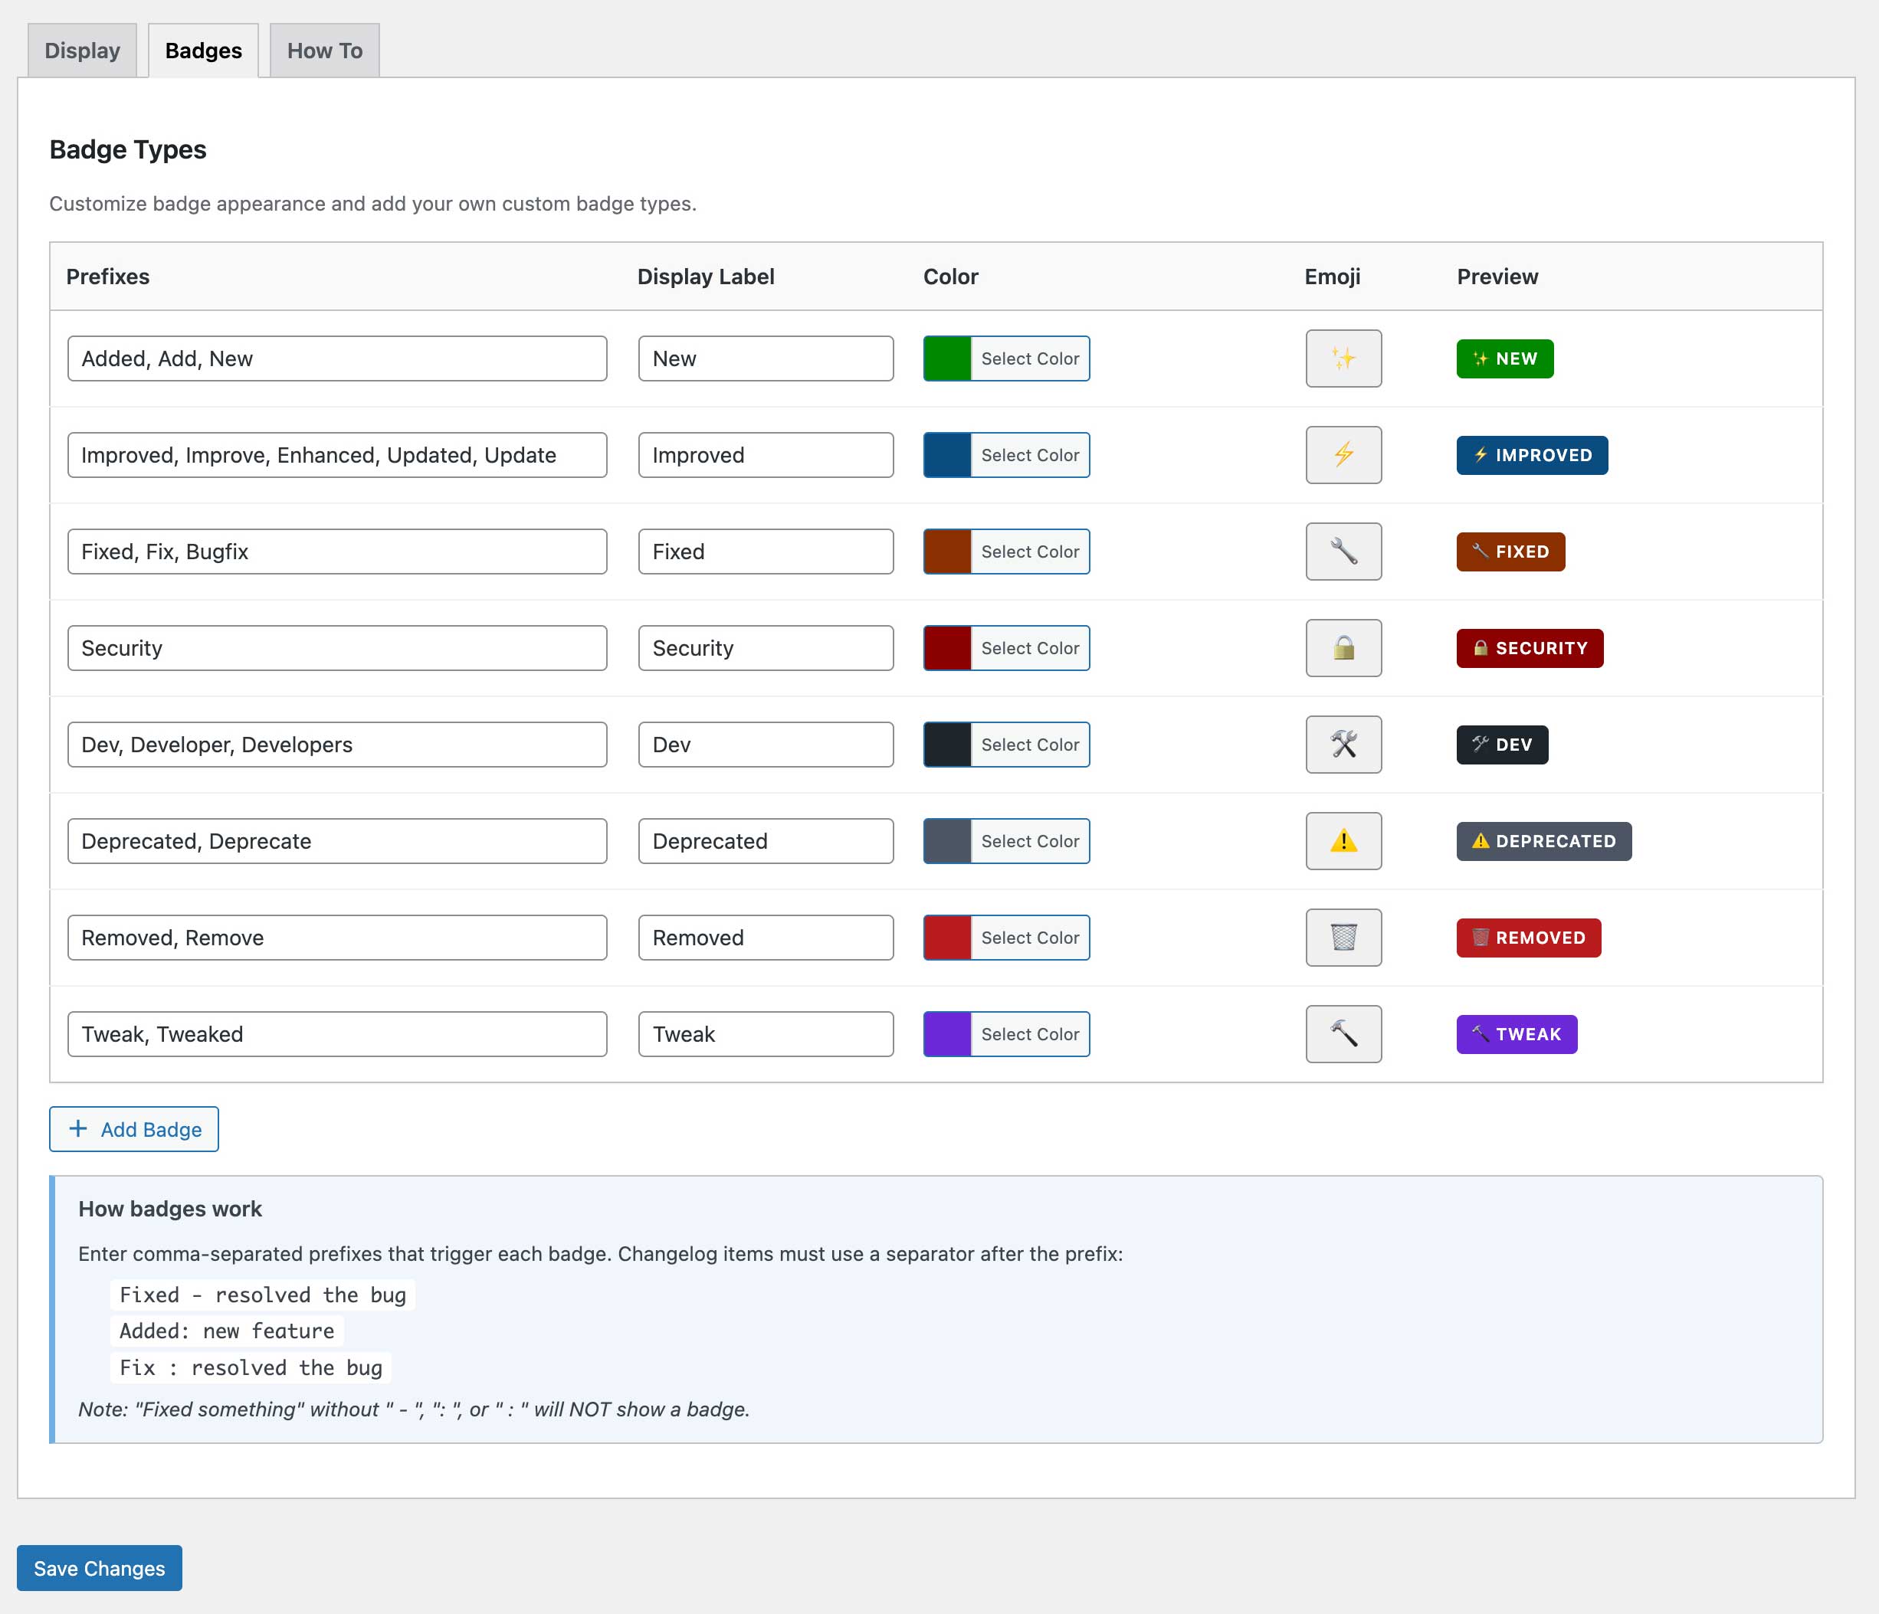Click the padlock emoji for the Security badge
Viewport: 1879px width, 1614px height.
(x=1343, y=648)
